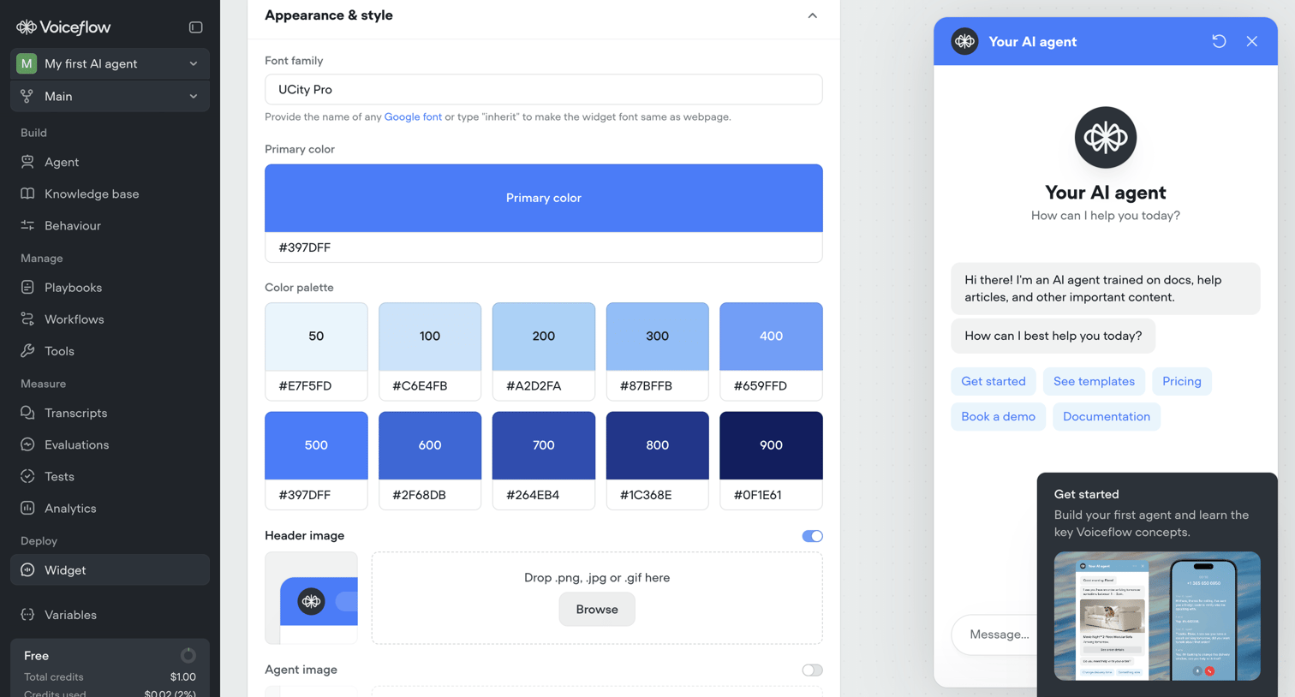Click the header image preview thumbnail
This screenshot has height=697, width=1295.
click(311, 598)
